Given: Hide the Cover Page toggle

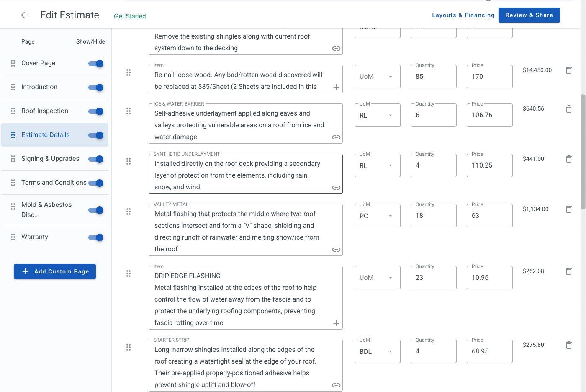Looking at the screenshot, I should 96,64.
